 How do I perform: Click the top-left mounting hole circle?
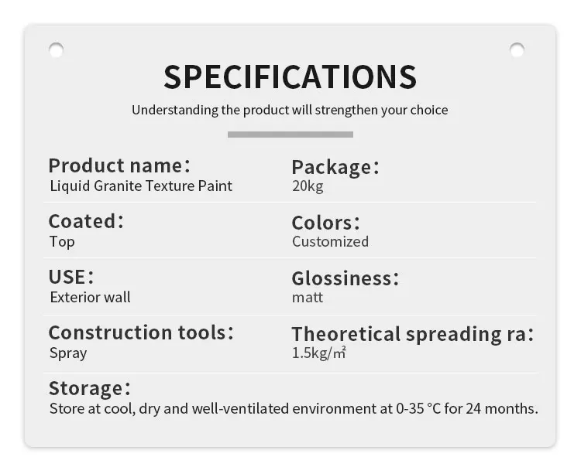click(x=56, y=50)
